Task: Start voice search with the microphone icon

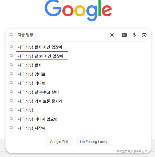Action: [134, 35]
